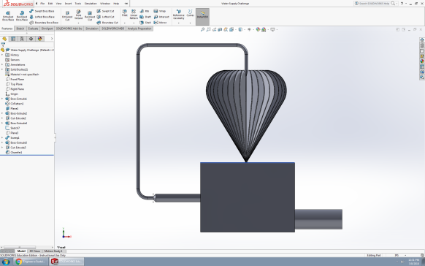Open Edit Appearance in view toolbar
425x266 pixels.
pos(258,29)
